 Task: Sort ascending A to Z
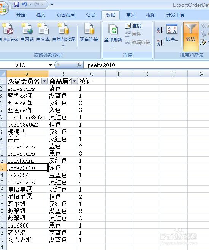pyautogui.click(x=160, y=30)
